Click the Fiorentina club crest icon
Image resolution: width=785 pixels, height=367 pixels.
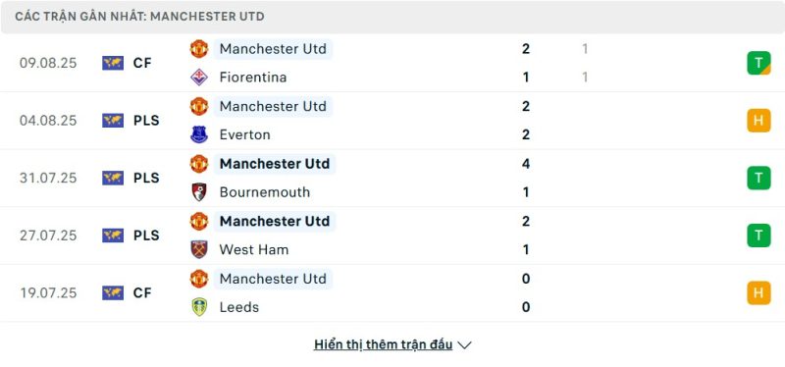coord(199,78)
